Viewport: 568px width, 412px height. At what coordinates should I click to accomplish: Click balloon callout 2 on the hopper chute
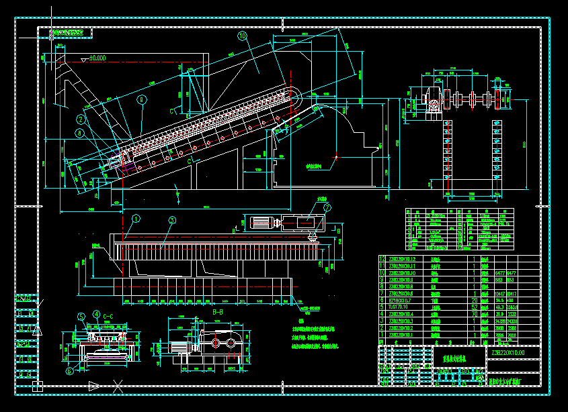pyautogui.click(x=80, y=119)
